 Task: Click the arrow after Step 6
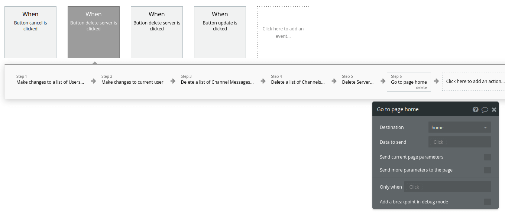tap(436, 81)
